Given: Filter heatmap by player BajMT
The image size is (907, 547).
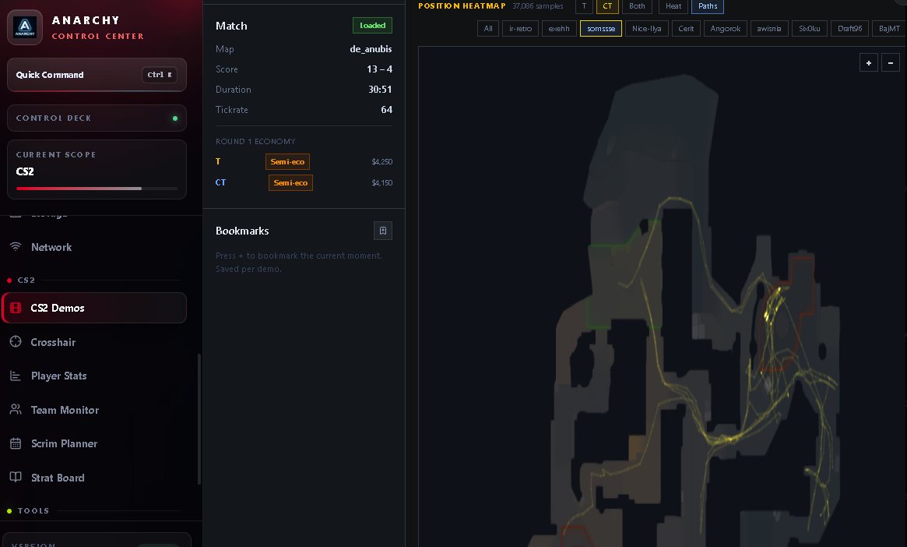Looking at the screenshot, I should [889, 28].
